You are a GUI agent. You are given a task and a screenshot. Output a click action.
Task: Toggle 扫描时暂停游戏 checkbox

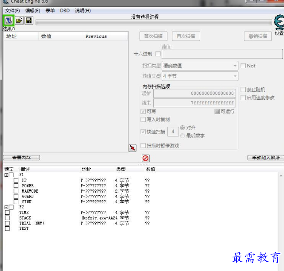(x=143, y=146)
